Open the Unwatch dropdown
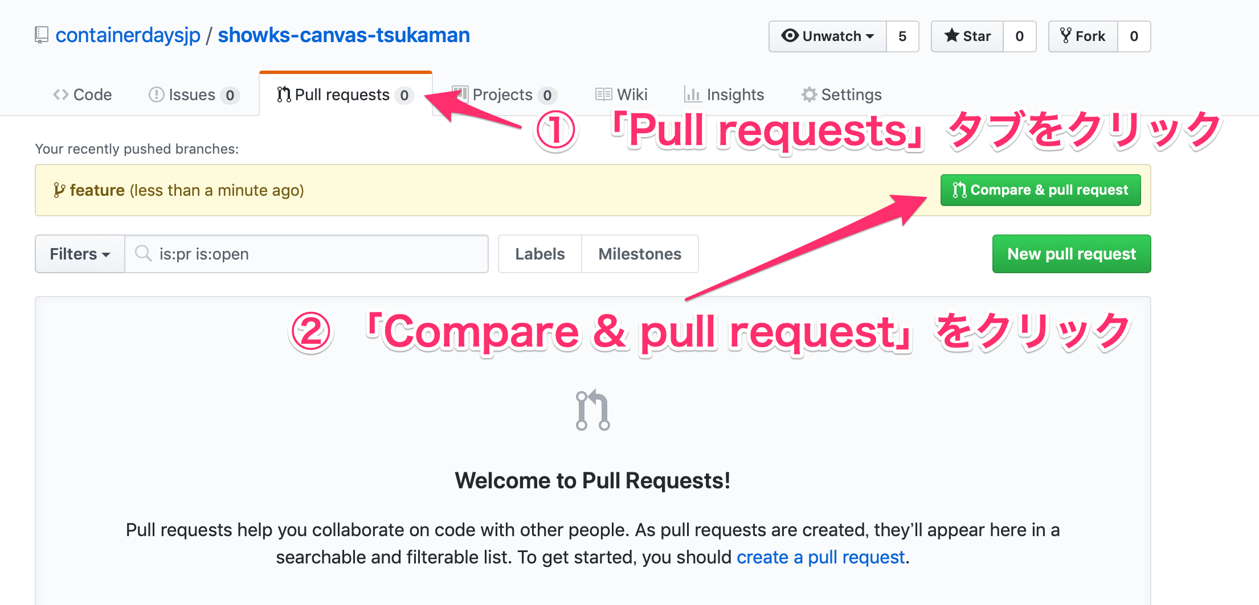 (828, 36)
